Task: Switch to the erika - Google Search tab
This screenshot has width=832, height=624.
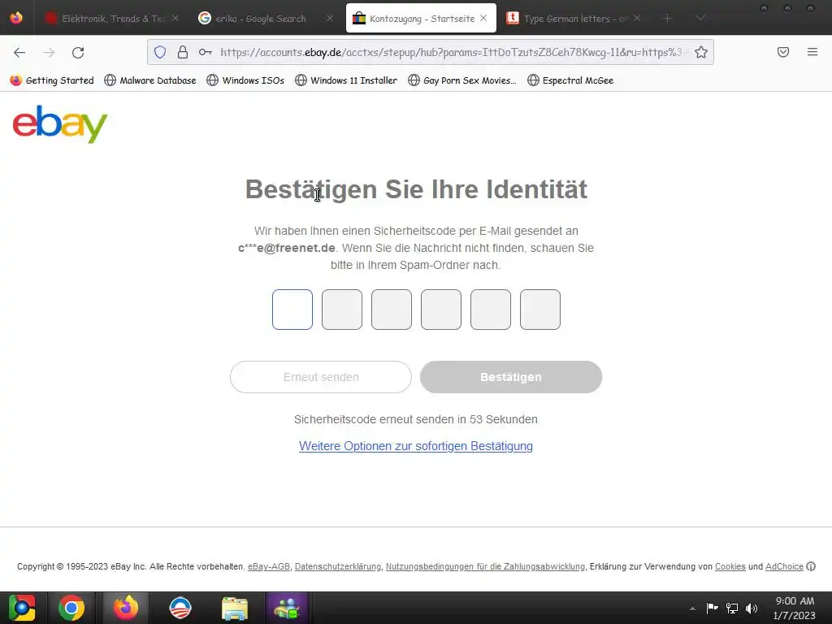Action: 260,18
